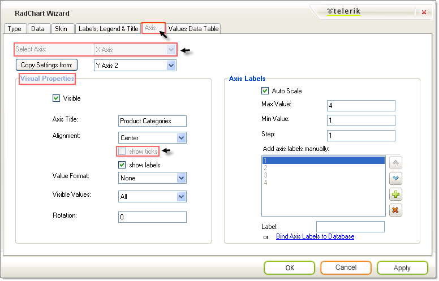Viewport: 439px width, 281px height.
Task: Move selected axis label down
Action: [x=395, y=178]
